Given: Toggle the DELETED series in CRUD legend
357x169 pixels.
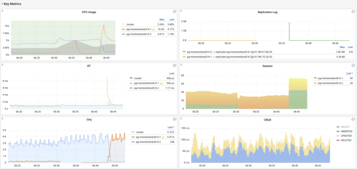Looking at the screenshot, I should coord(346,140).
